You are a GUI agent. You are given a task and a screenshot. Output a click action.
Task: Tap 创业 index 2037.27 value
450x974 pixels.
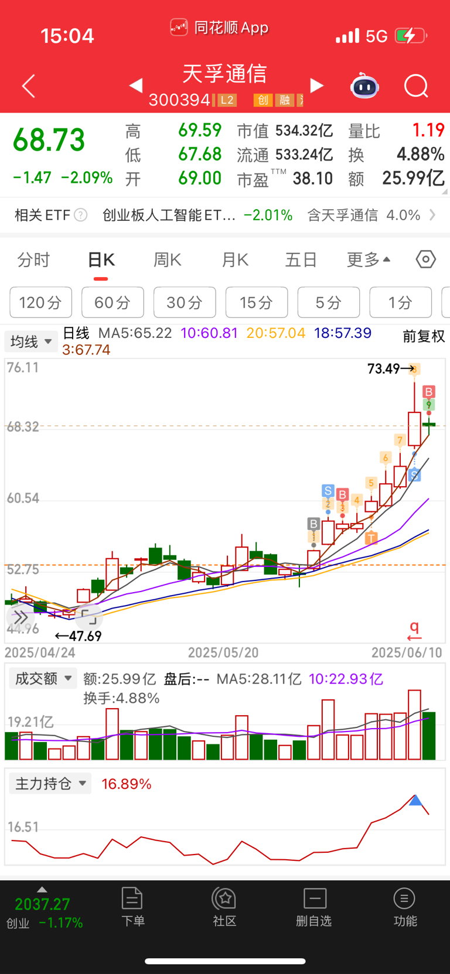click(x=42, y=904)
